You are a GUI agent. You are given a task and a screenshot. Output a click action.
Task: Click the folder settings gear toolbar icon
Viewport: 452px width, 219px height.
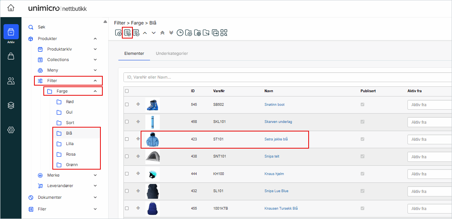[x=197, y=33]
